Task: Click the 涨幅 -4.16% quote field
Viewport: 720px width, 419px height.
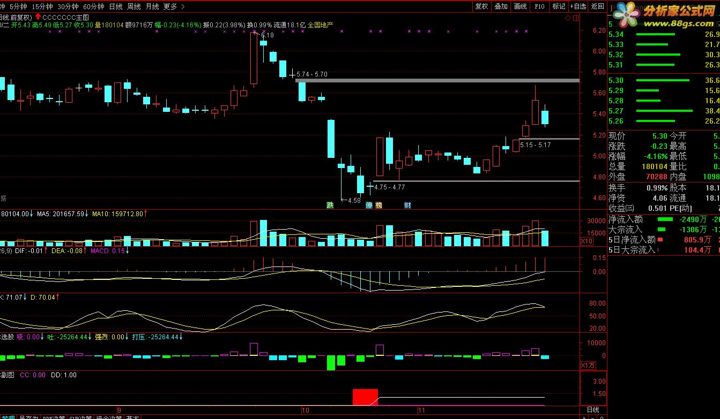Action: click(x=638, y=156)
